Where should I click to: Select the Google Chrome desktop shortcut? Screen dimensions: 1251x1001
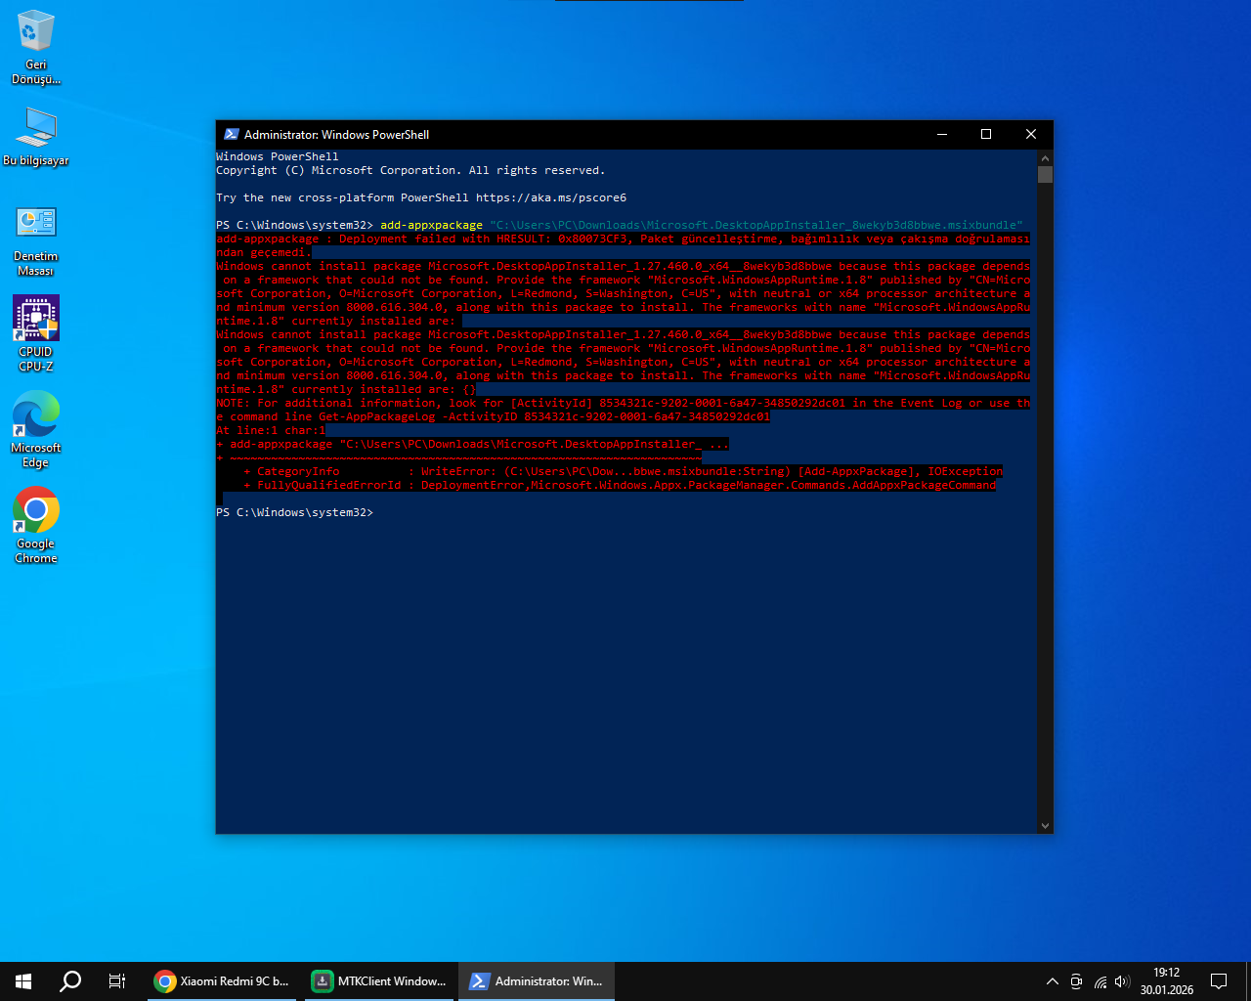tap(36, 526)
